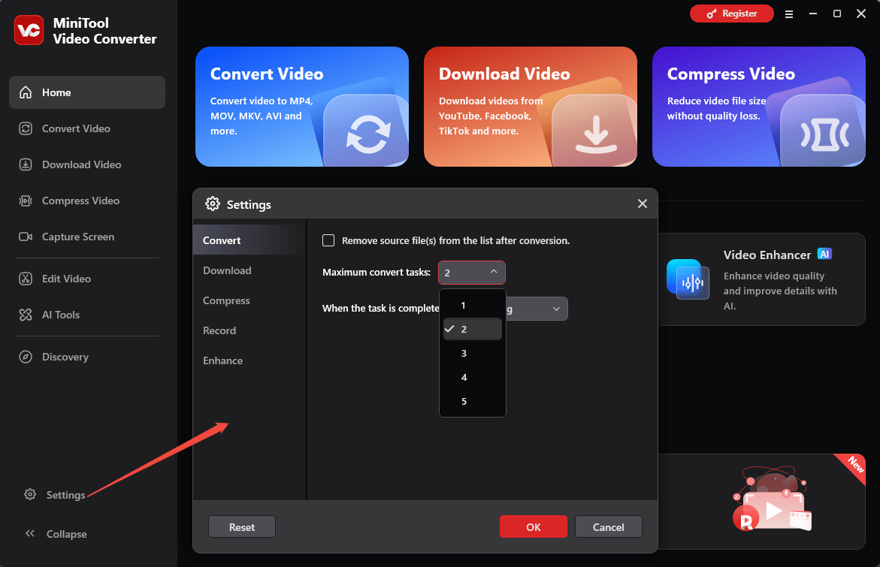Maximize the MiniTool window
Screen dimensions: 880x567
tap(836, 14)
